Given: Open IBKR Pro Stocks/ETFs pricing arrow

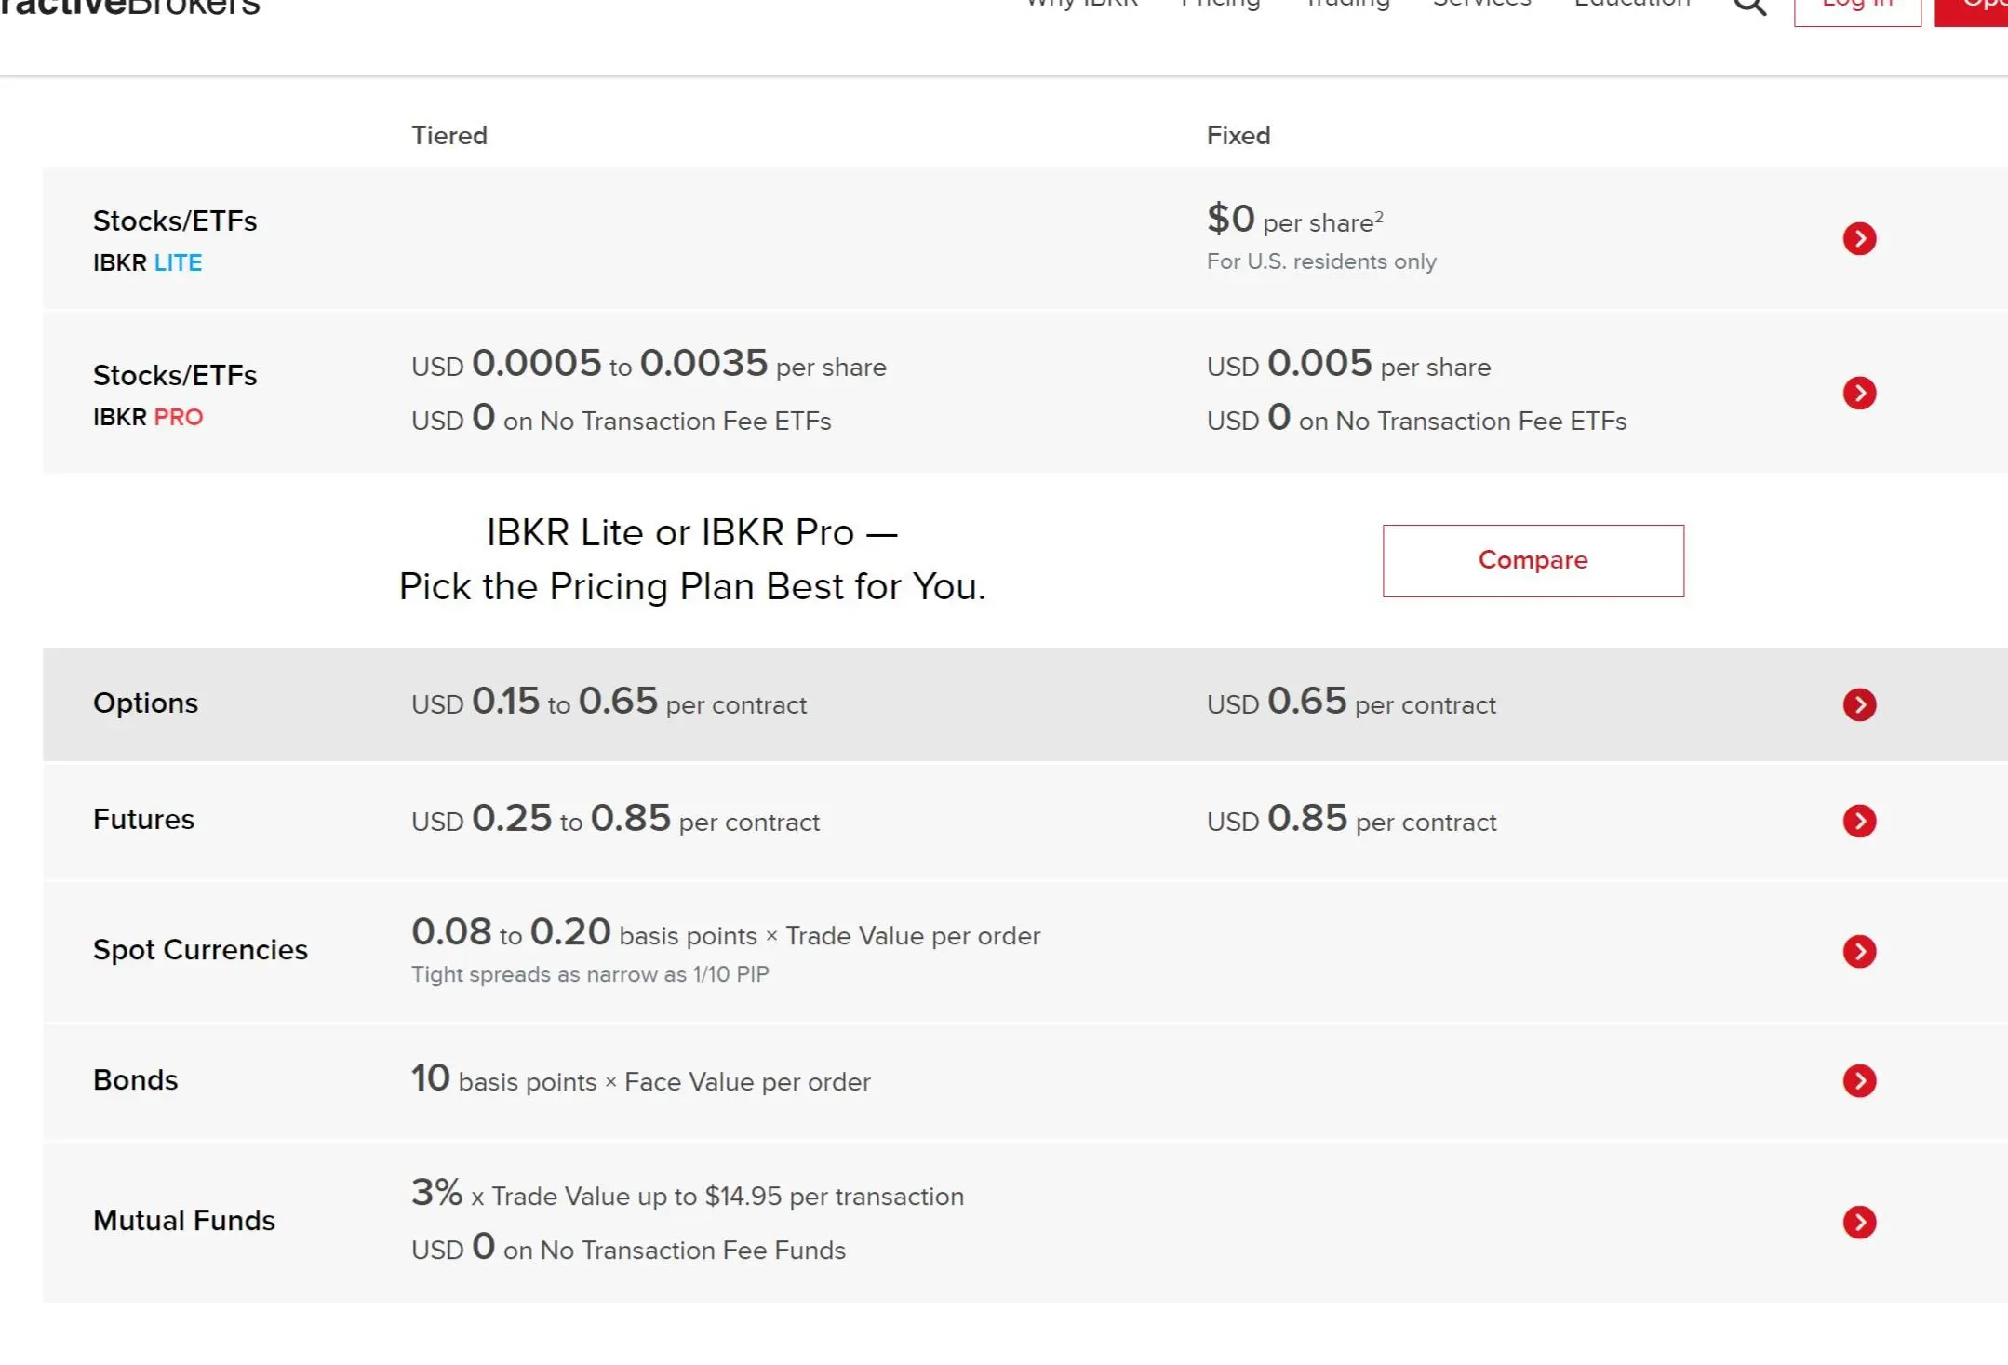Looking at the screenshot, I should point(1859,393).
